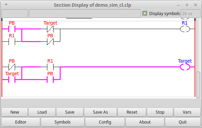
Task: Click the New button
Action: (14, 112)
